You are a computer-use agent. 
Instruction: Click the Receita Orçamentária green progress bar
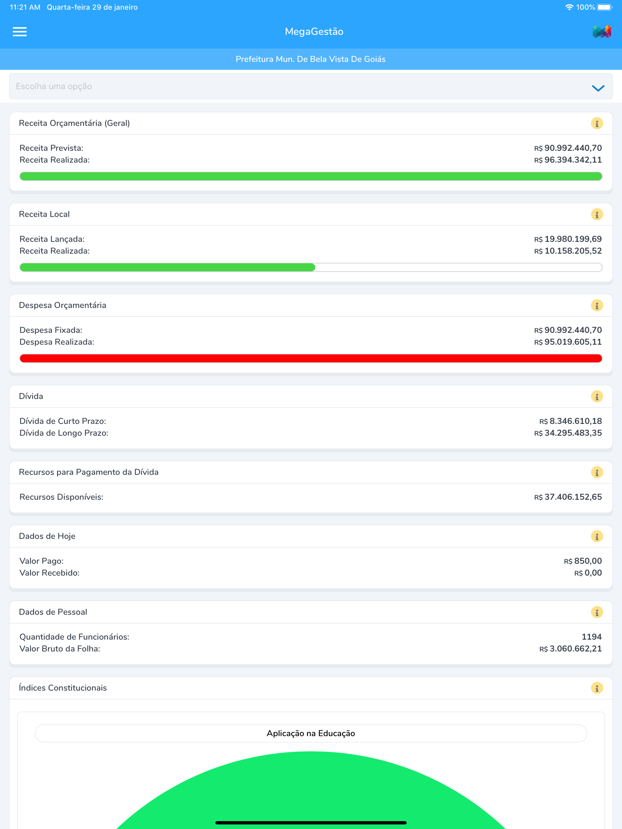click(x=311, y=176)
